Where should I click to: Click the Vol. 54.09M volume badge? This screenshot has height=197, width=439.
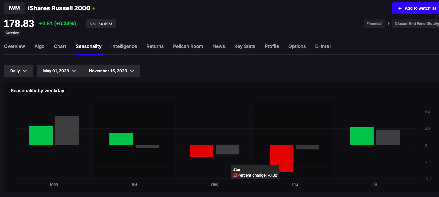click(101, 24)
